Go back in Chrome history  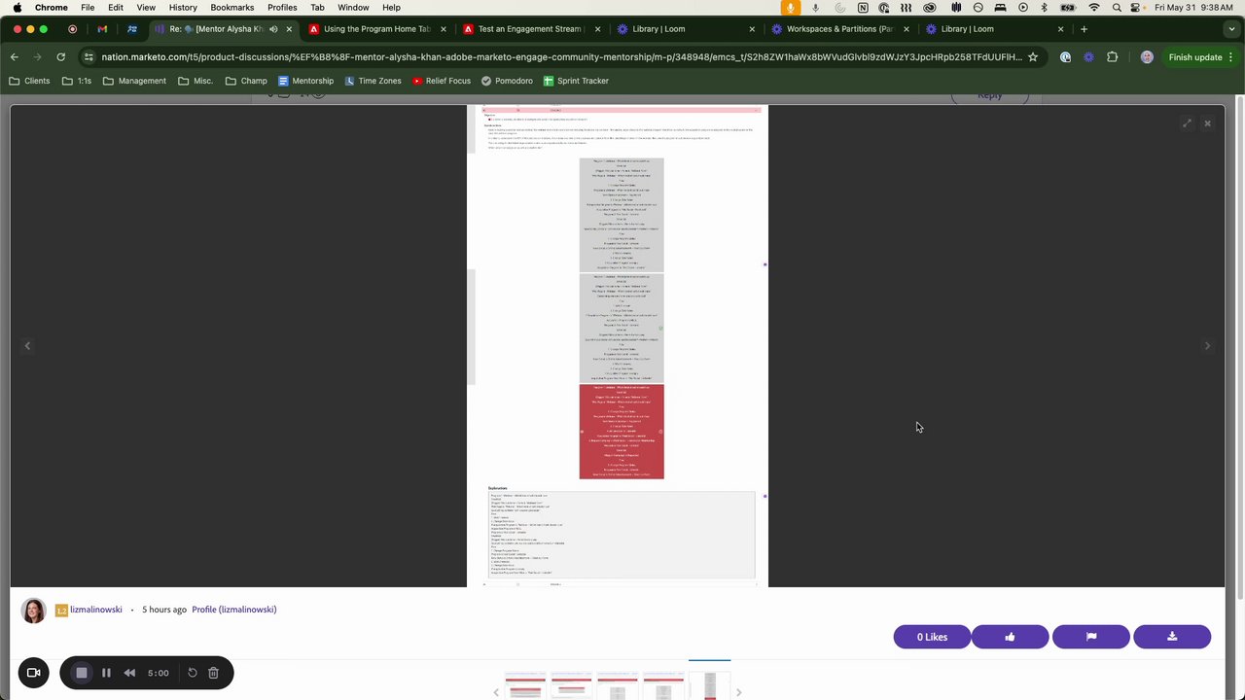[15, 57]
